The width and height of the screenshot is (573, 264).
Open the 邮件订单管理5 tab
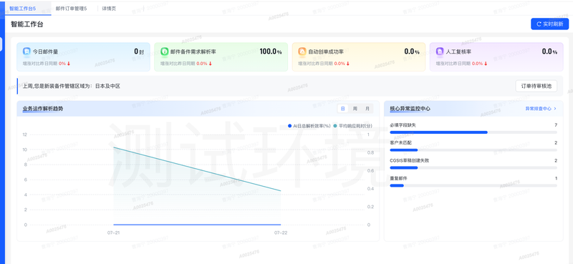[x=71, y=9]
